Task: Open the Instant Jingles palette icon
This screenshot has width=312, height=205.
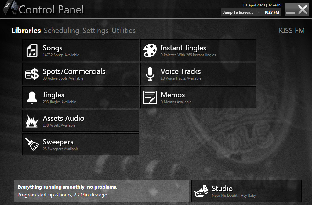Action: coord(150,50)
